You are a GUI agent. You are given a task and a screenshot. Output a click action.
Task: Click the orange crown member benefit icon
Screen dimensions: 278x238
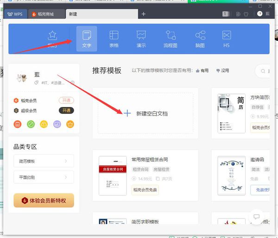coord(70,124)
